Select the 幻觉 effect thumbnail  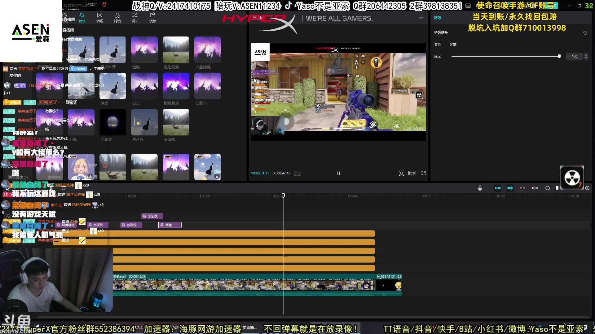pos(144,86)
